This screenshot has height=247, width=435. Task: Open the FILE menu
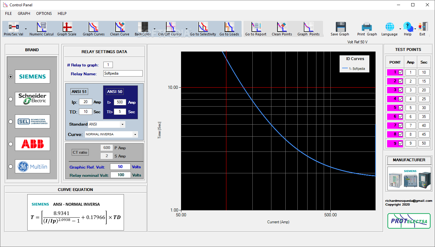[9, 14]
